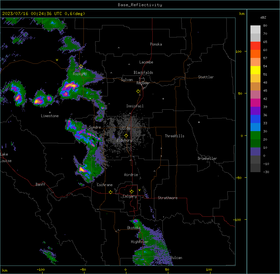Click the white asterisk above the Limestone label
Viewport: 280px width, 274px height.
click(x=50, y=113)
